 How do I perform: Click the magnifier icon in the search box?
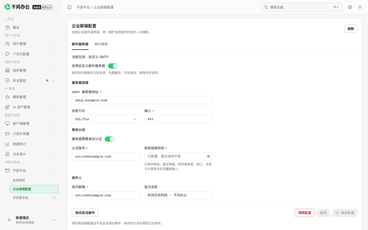click(x=266, y=7)
